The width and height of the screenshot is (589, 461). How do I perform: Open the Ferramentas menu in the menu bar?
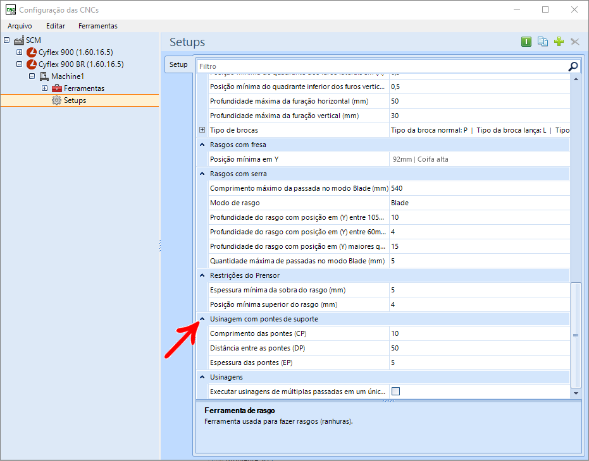tap(97, 26)
